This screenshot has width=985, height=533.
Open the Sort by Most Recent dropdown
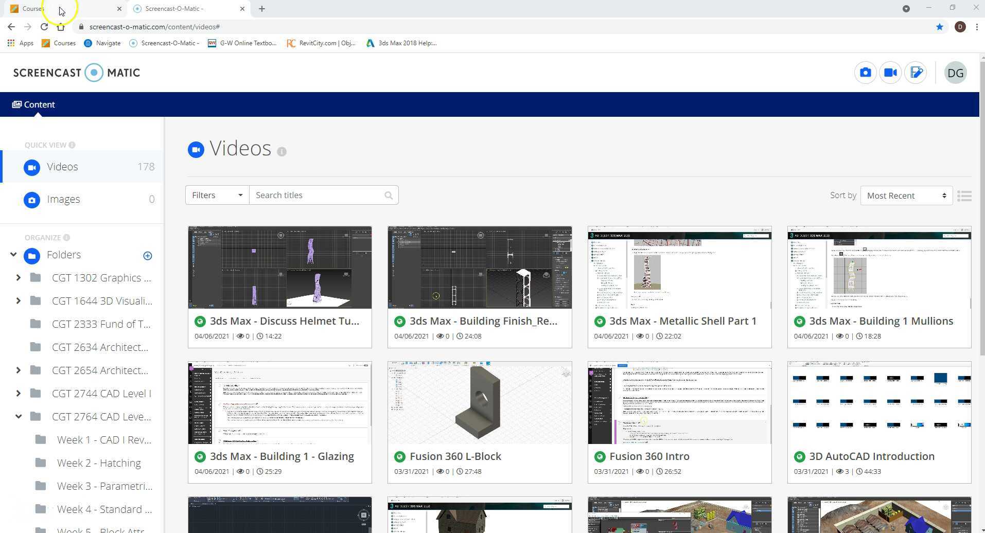[x=905, y=196]
